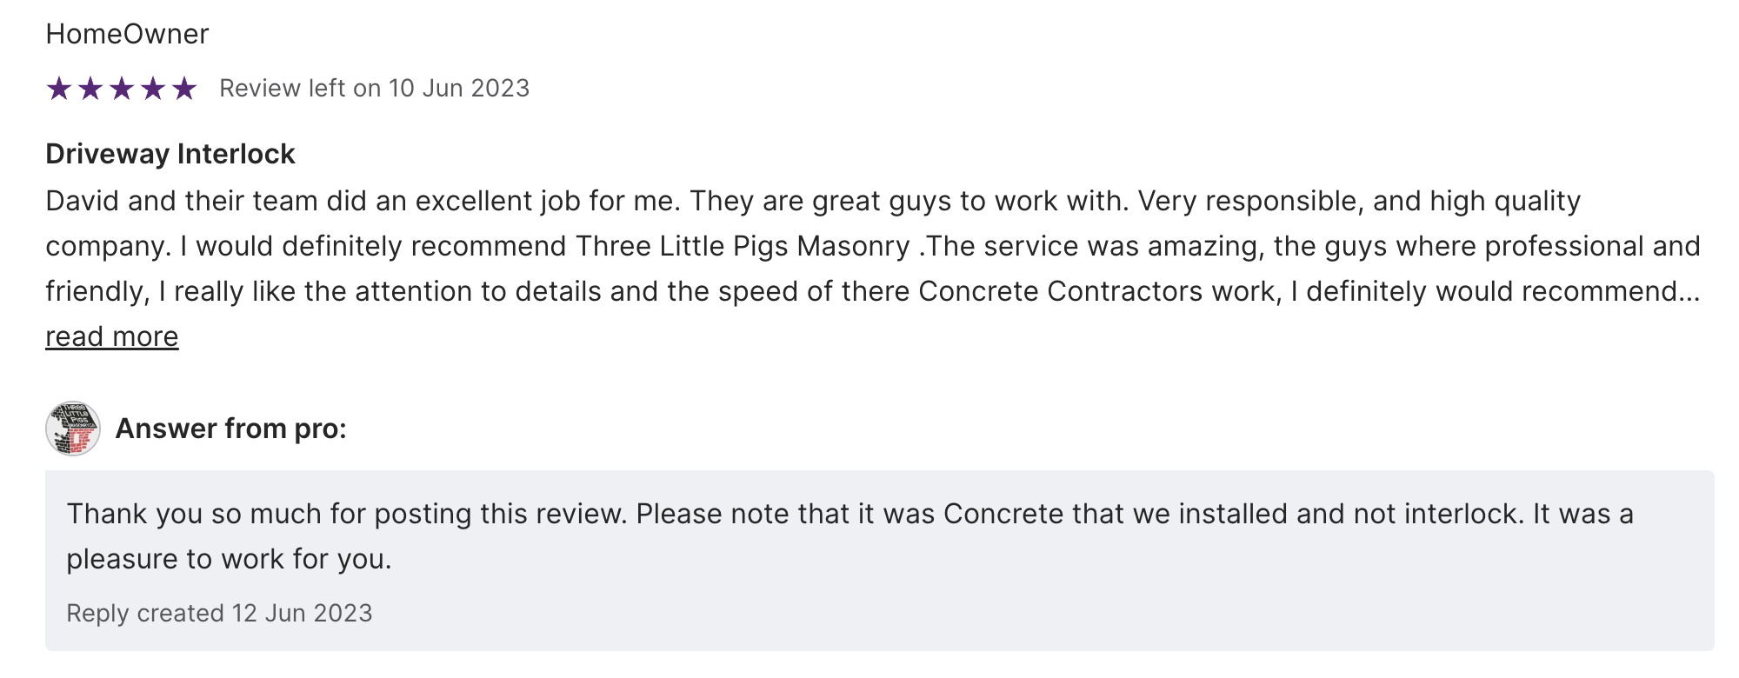Click the second purple rating star

90,89
